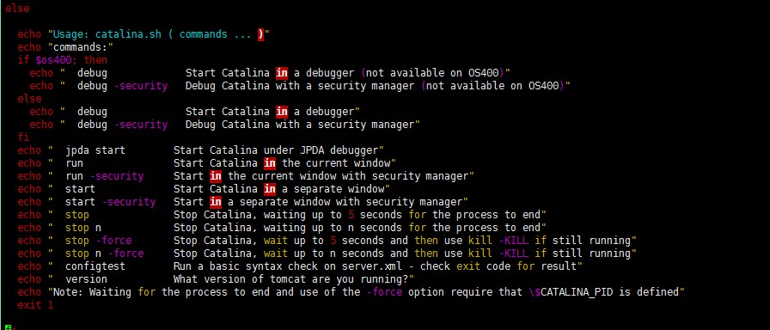Viewport: 770px width, 330px height.
Task: Click the 'exit 1' statement
Action: tap(35, 305)
